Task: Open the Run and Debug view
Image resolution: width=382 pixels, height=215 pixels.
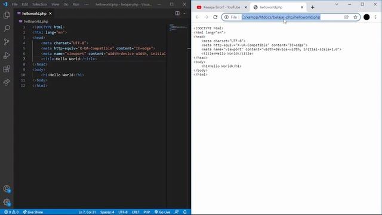Action: [x=7, y=56]
